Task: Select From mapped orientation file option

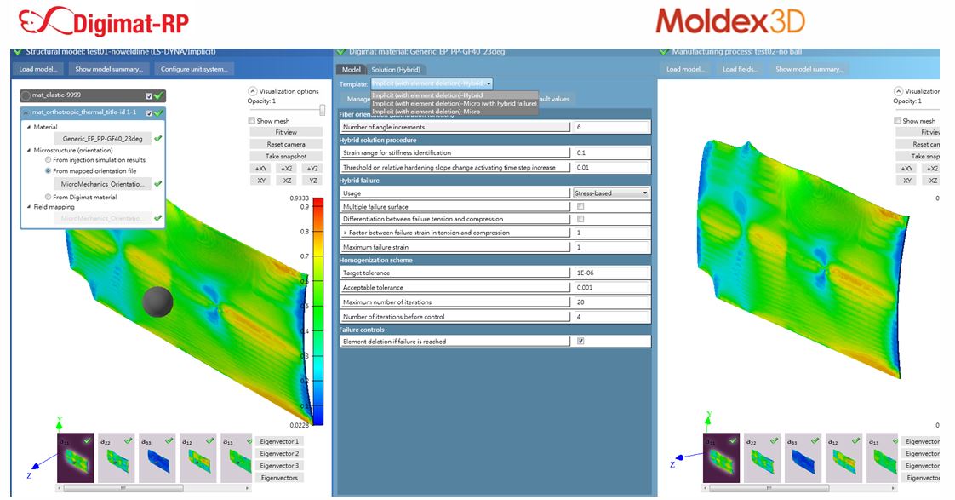Action: pyautogui.click(x=49, y=171)
